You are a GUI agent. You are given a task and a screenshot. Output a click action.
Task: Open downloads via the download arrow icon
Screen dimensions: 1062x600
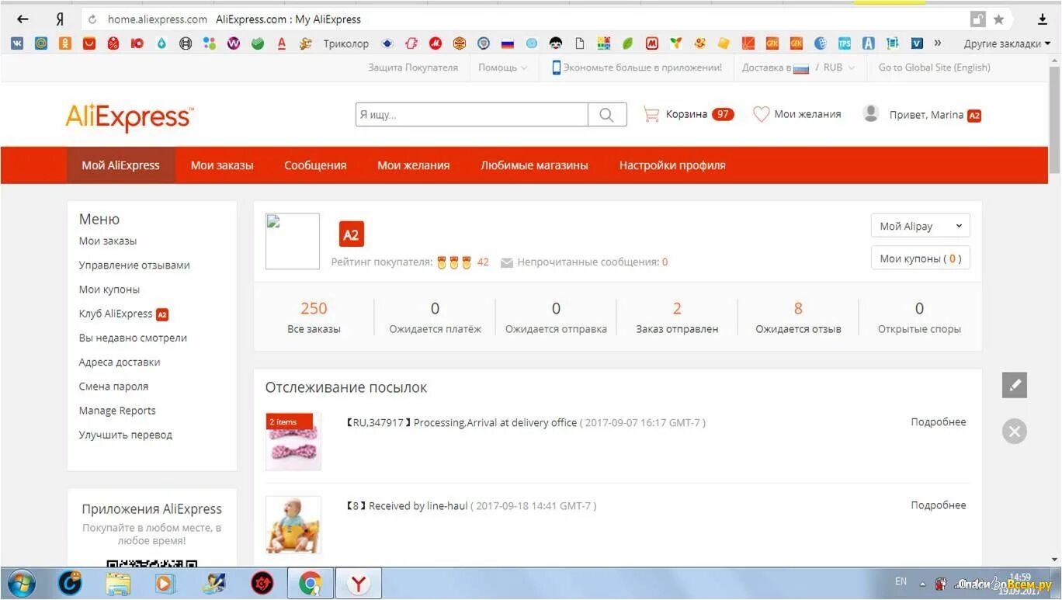(1043, 19)
